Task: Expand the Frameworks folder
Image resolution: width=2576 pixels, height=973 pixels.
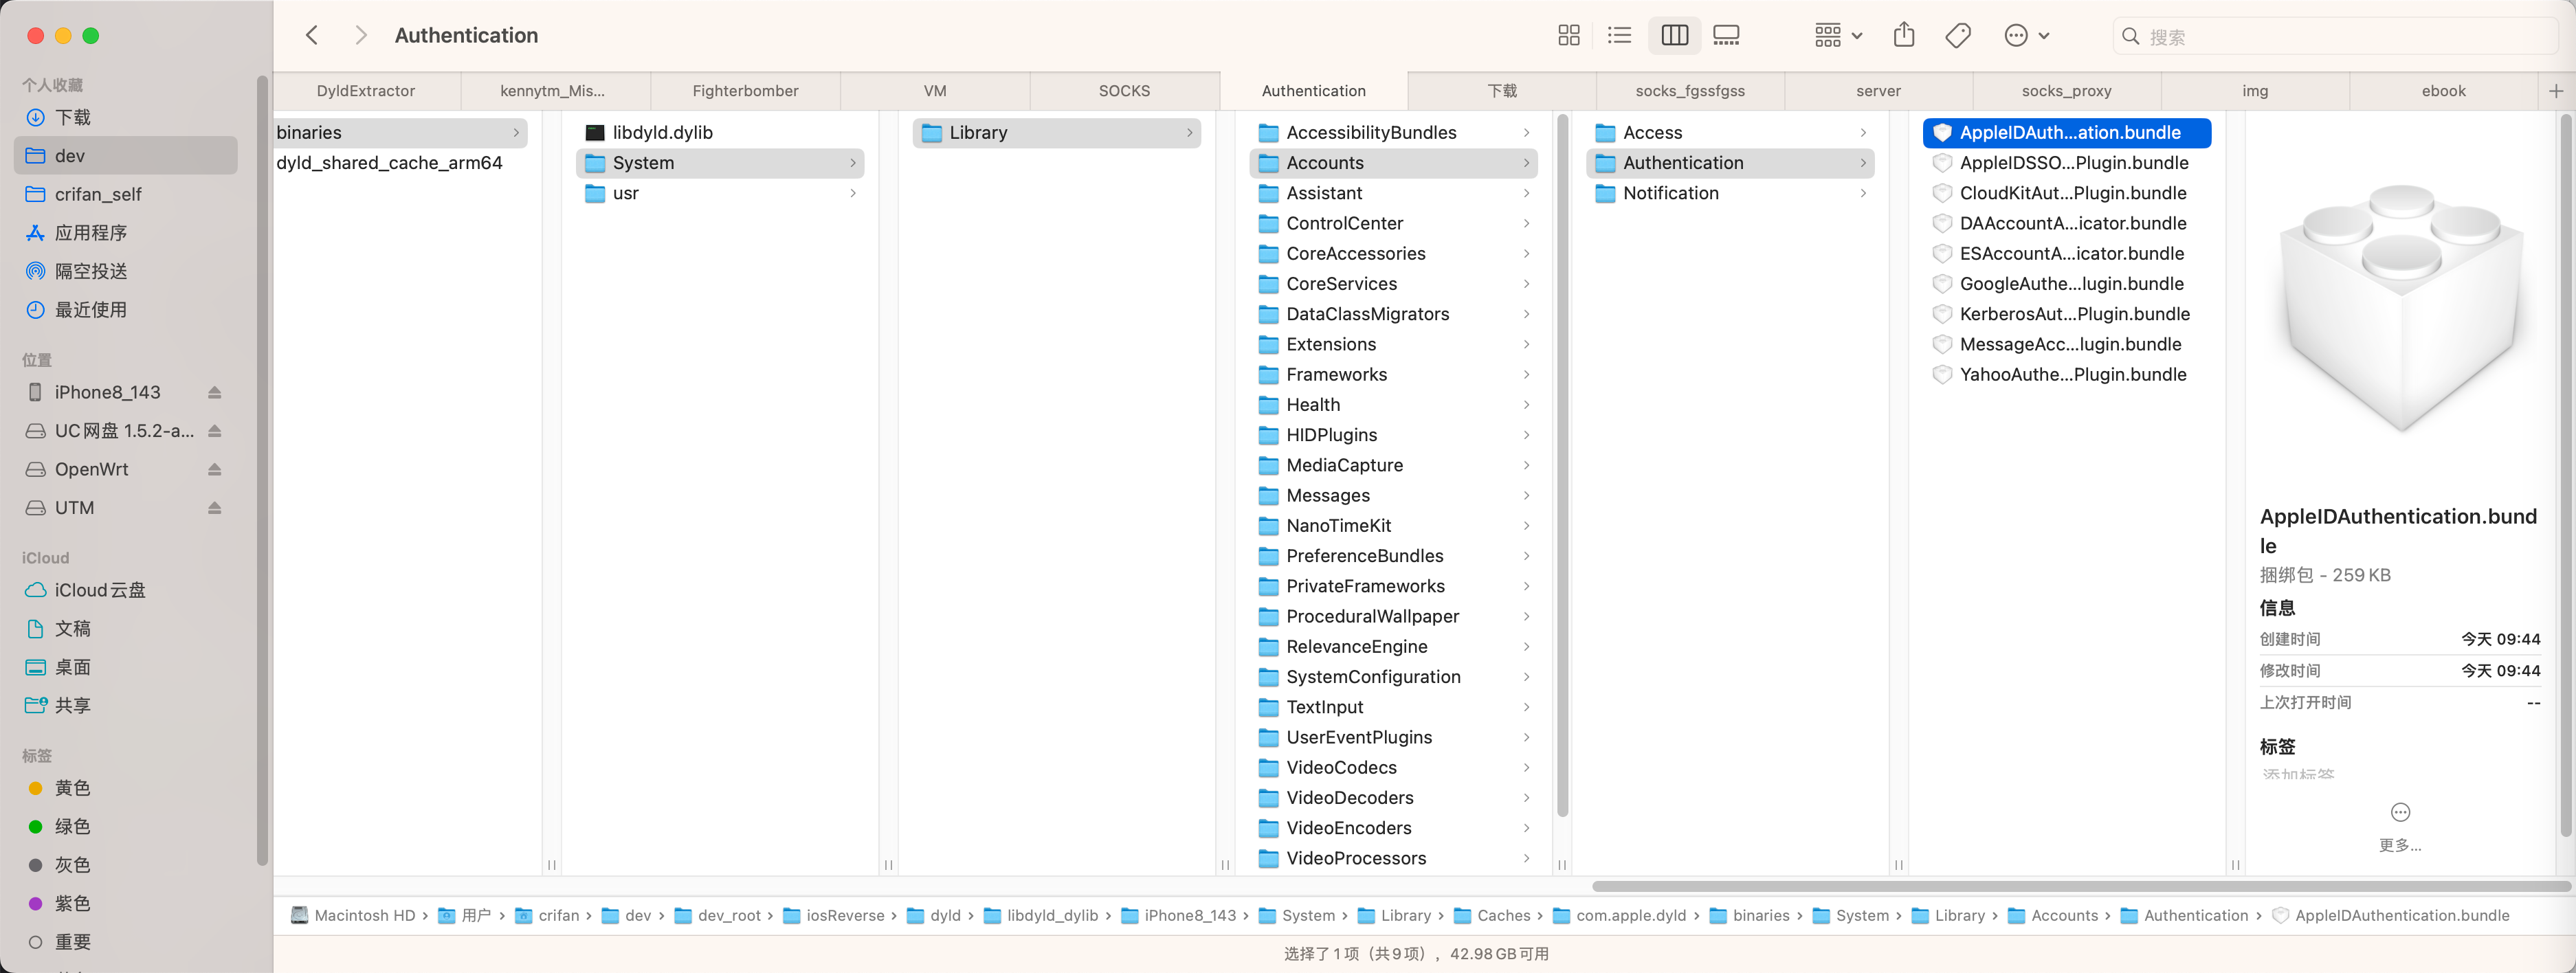Action: pyautogui.click(x=1527, y=375)
